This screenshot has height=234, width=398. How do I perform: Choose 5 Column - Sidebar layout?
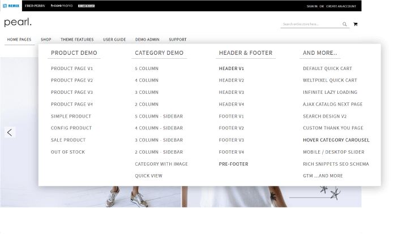point(159,116)
